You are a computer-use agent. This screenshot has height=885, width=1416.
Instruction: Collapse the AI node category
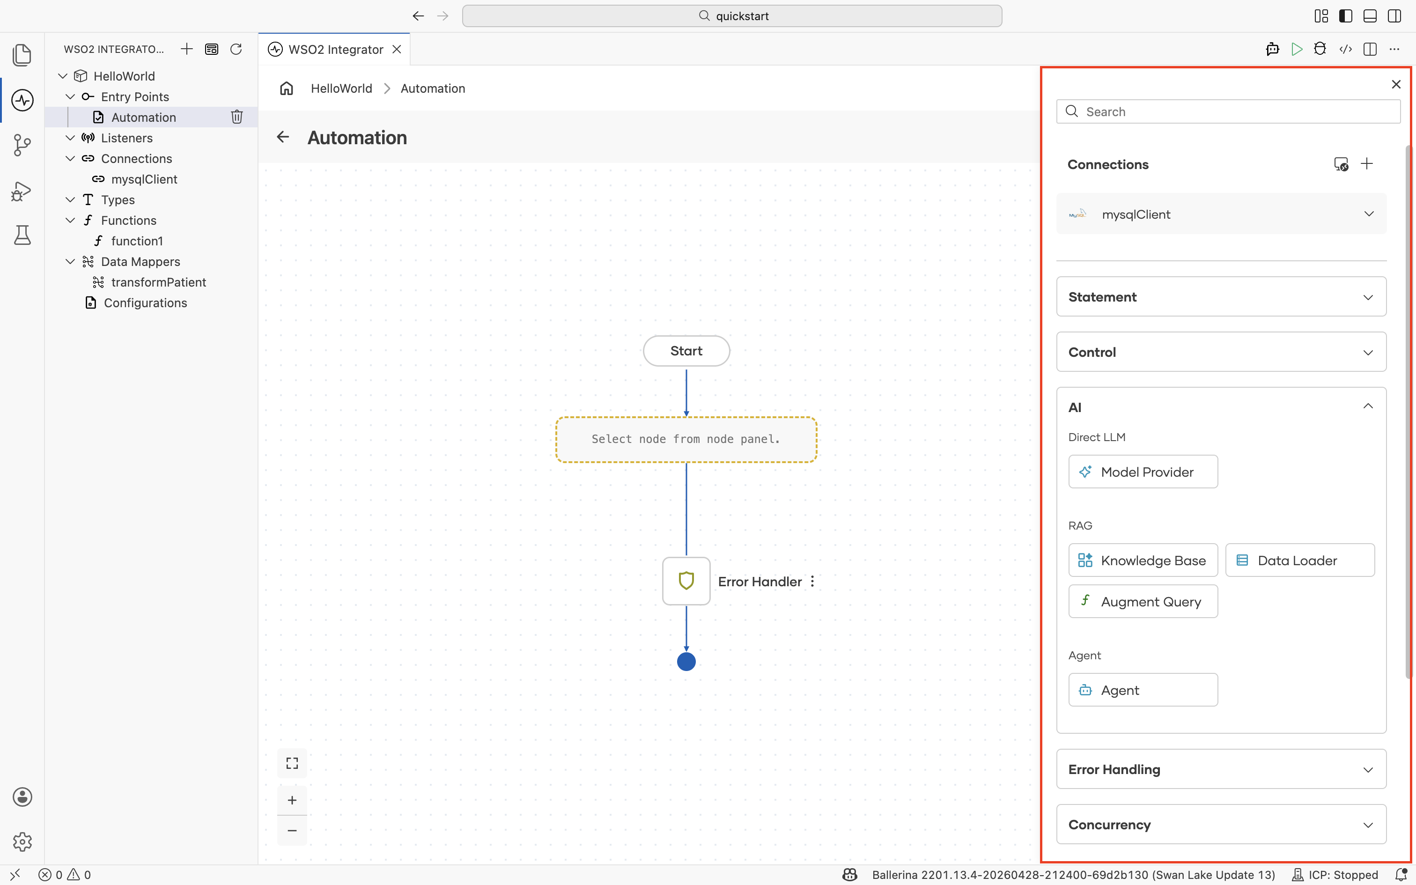[1368, 406]
